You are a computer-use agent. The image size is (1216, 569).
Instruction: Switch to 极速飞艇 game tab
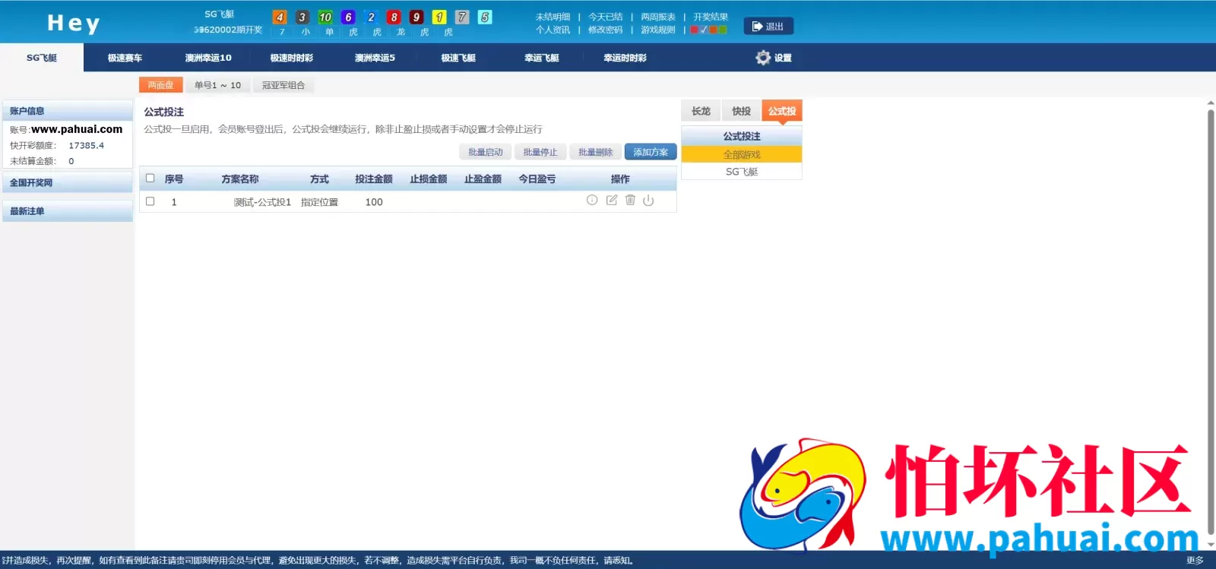[x=458, y=58]
